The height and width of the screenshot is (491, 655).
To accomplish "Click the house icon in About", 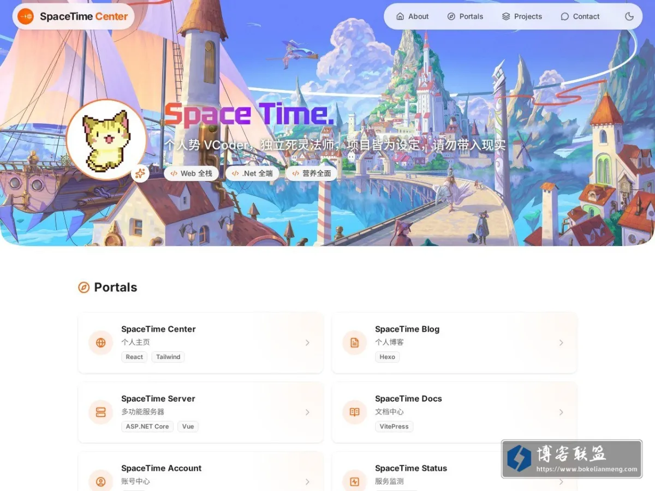I will [400, 16].
